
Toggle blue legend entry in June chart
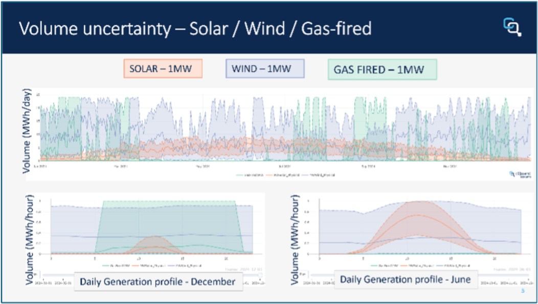[x=454, y=266]
